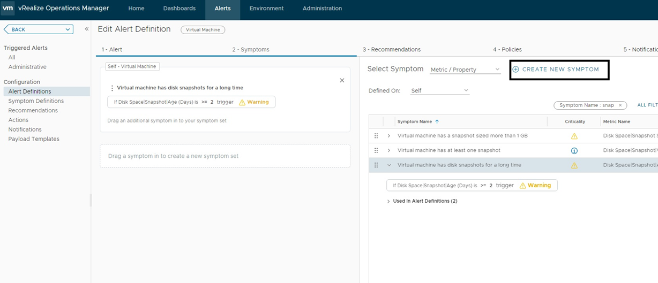
Task: Click the VMware vm logo icon
Action: 8,8
